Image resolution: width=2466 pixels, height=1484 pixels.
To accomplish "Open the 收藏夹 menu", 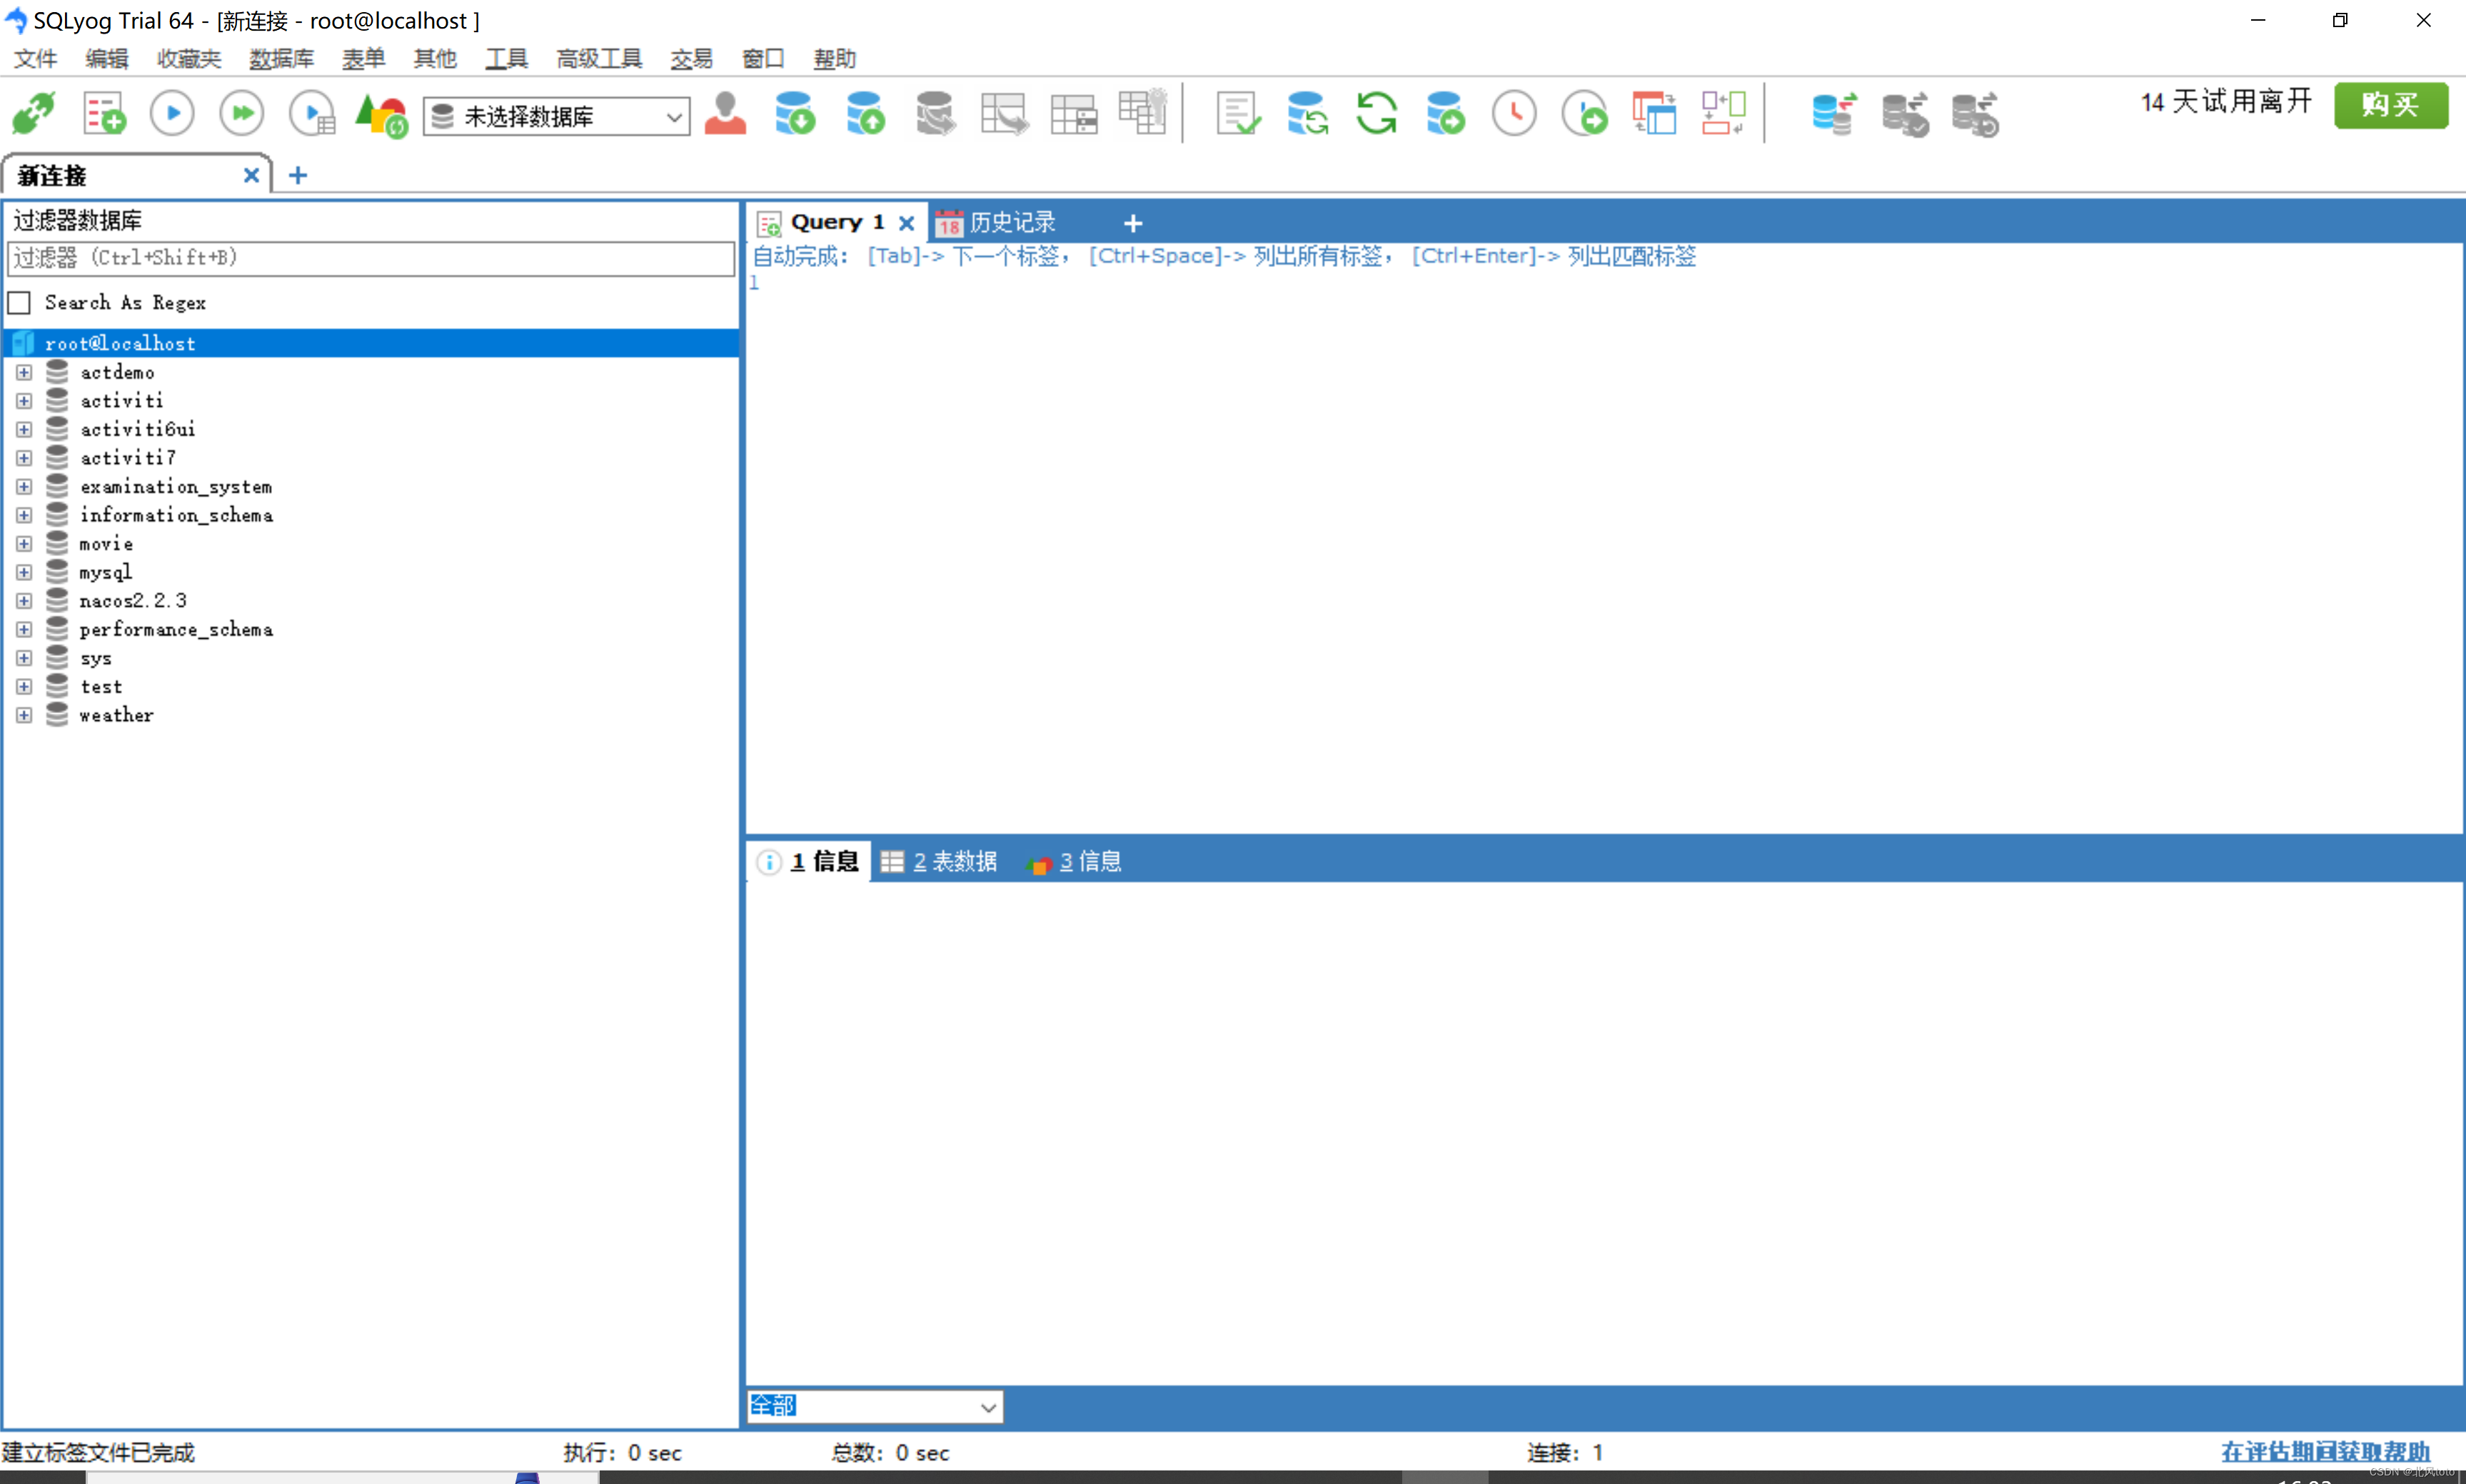I will click(x=189, y=59).
